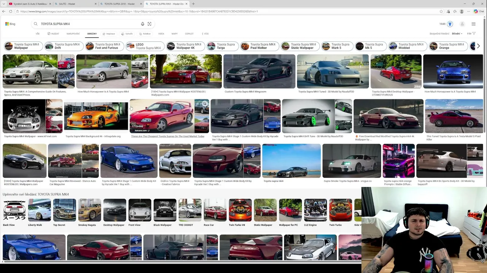Click the Filtr filter funnel

[471, 33]
